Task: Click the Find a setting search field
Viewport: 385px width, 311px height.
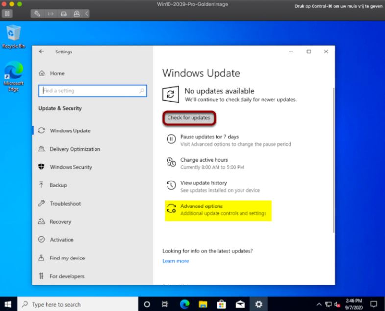Action: [x=93, y=91]
